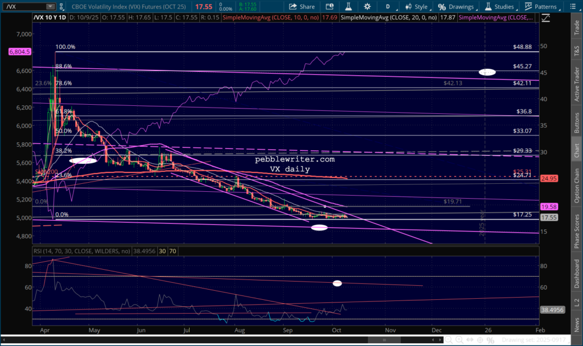The height and width of the screenshot is (346, 583).
Task: Open the L2 sidebar tab
Action: 577,302
